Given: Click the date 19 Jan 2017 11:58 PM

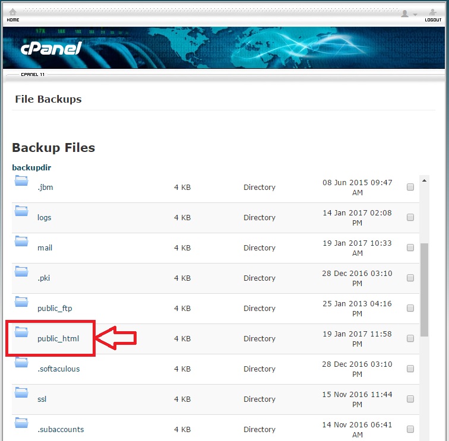Looking at the screenshot, I should tap(357, 339).
